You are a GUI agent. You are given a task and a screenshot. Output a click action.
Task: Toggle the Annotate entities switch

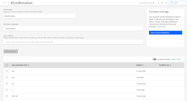[154, 59]
